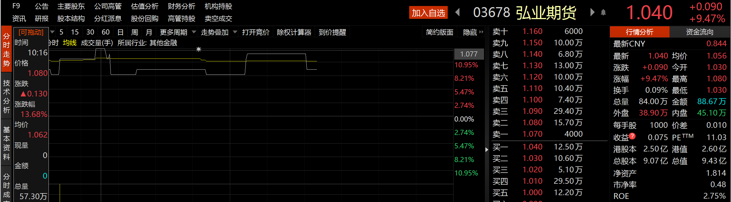Select the 15 minute period
The image size is (731, 202).
click(x=75, y=32)
